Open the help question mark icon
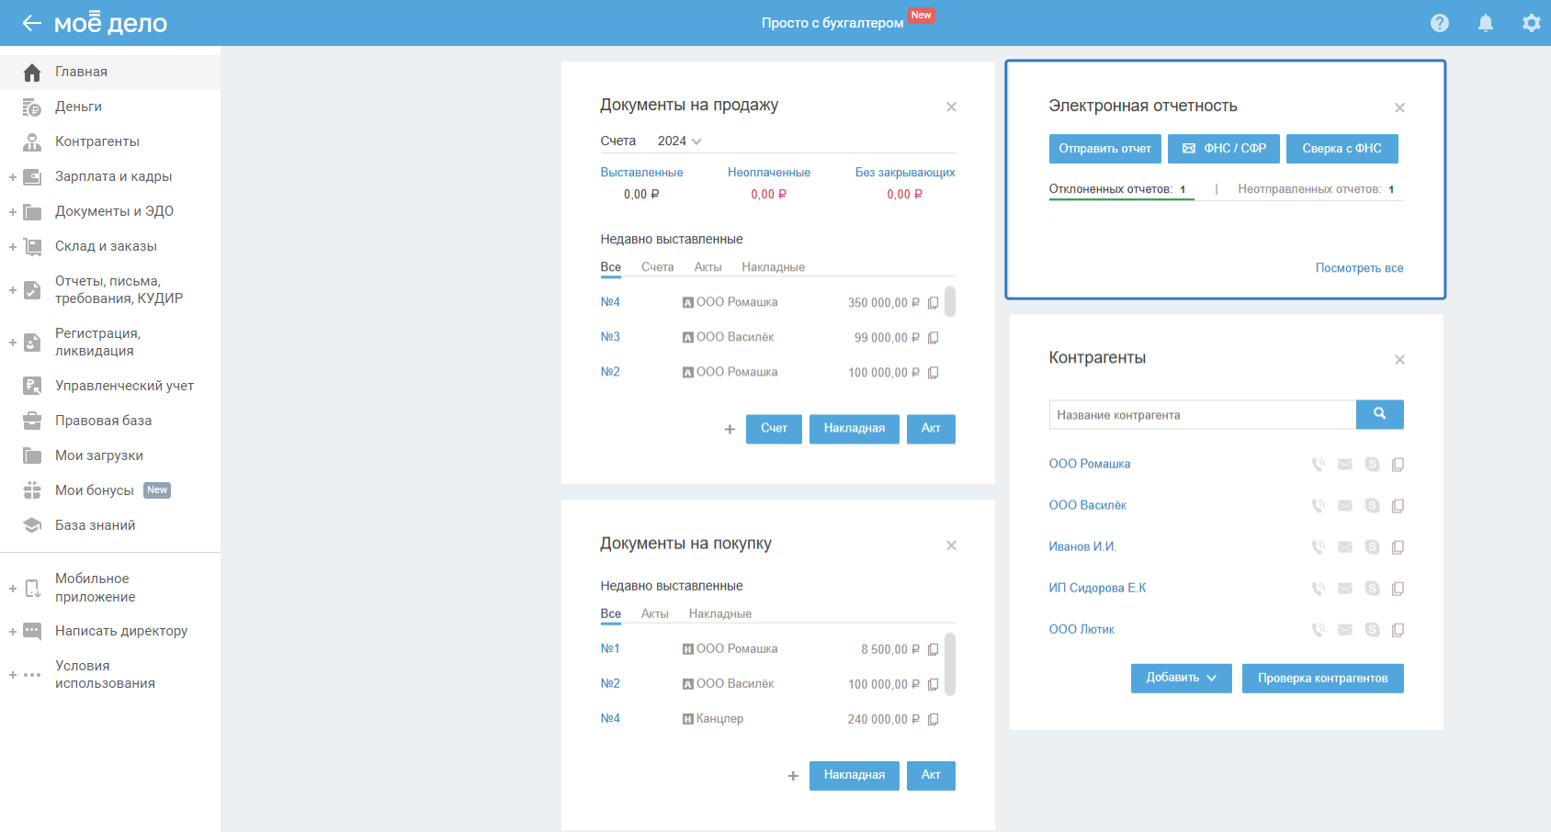This screenshot has height=832, width=1551. tap(1440, 23)
